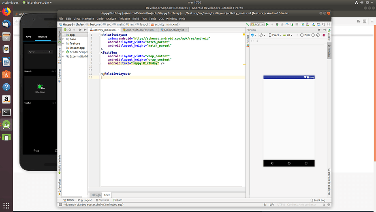Click the Search Everywhere magnifier icon
Viewport: 376px width, 212px height.
pyautogui.click(x=323, y=24)
